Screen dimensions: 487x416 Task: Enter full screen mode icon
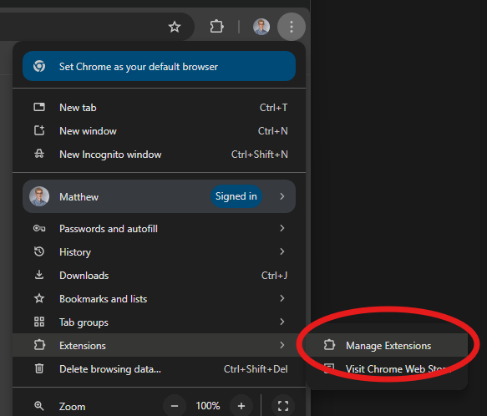tap(283, 406)
